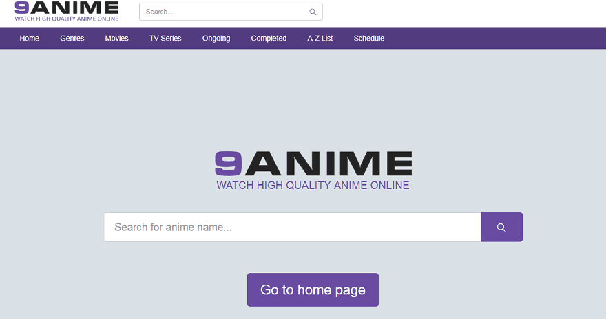The height and width of the screenshot is (319, 606).
Task: Click the 9ANIME logo in the top-left header
Action: click(x=66, y=8)
